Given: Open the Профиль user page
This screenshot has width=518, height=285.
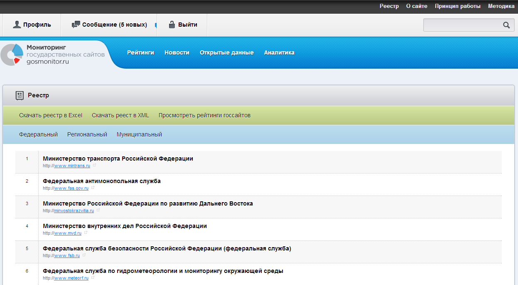Looking at the screenshot, I should (32, 25).
